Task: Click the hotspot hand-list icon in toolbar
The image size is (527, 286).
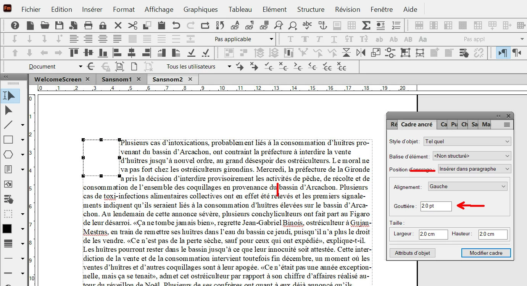Action: [x=464, y=53]
